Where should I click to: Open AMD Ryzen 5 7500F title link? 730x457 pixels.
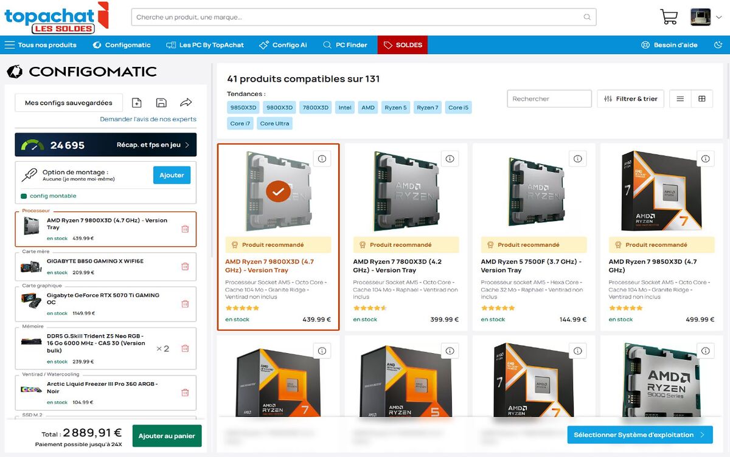532,266
